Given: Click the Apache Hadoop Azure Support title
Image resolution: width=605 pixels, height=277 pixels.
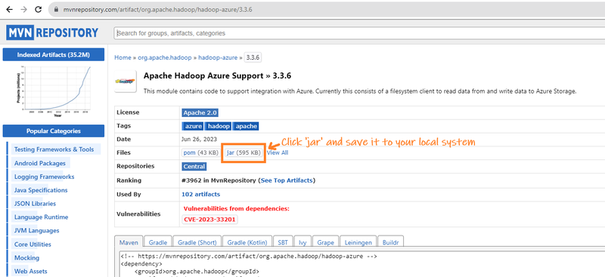Looking at the screenshot, I should click(217, 75).
